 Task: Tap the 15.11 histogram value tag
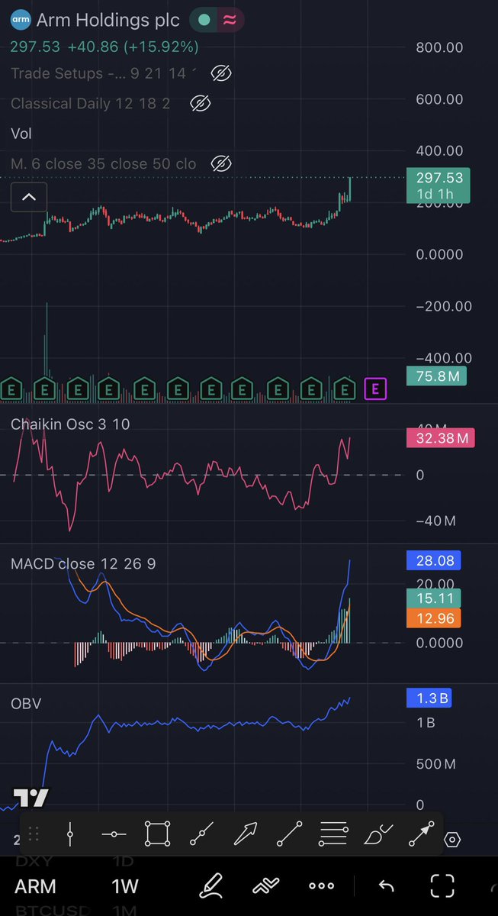click(x=435, y=598)
